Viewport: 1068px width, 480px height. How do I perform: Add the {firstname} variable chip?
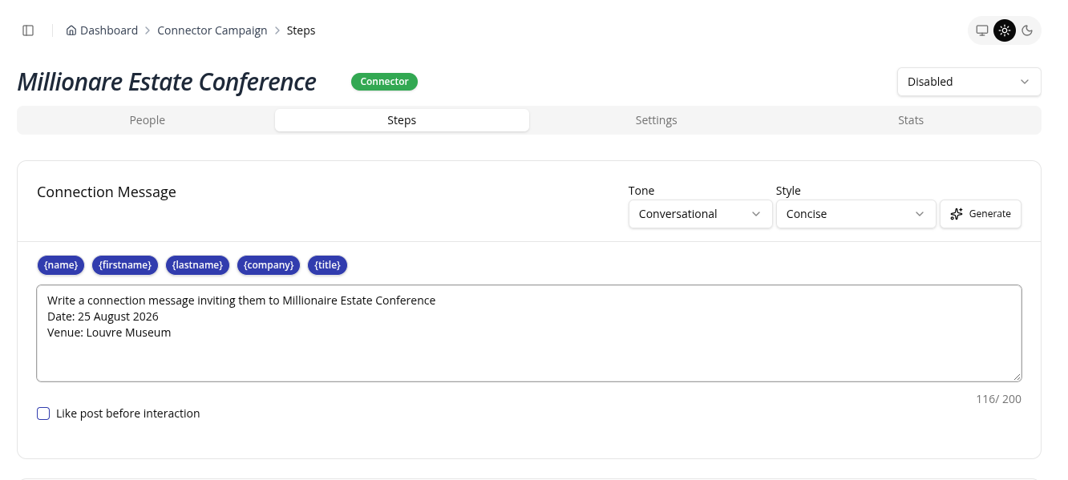[x=125, y=265]
